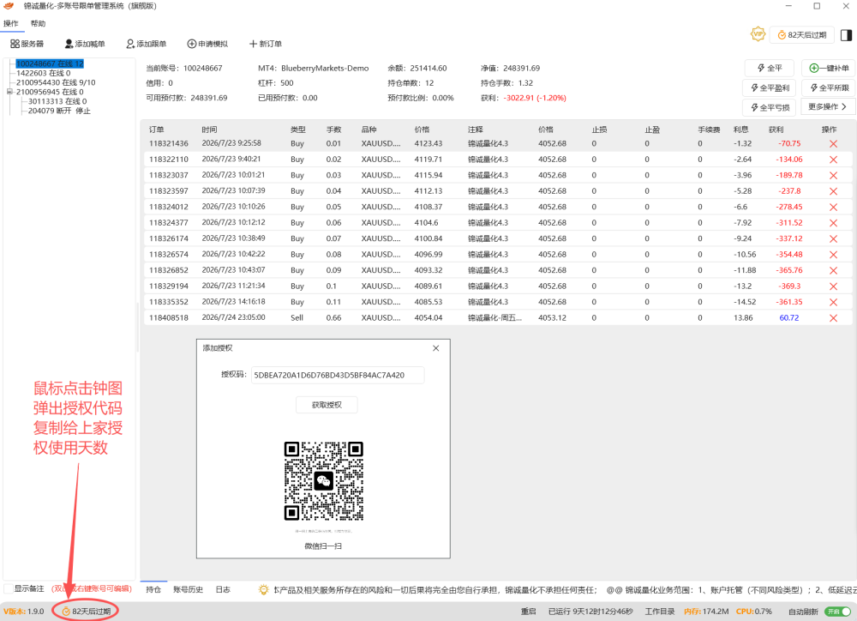
Task: Click the 全平亏损 close losing button
Action: click(x=769, y=108)
